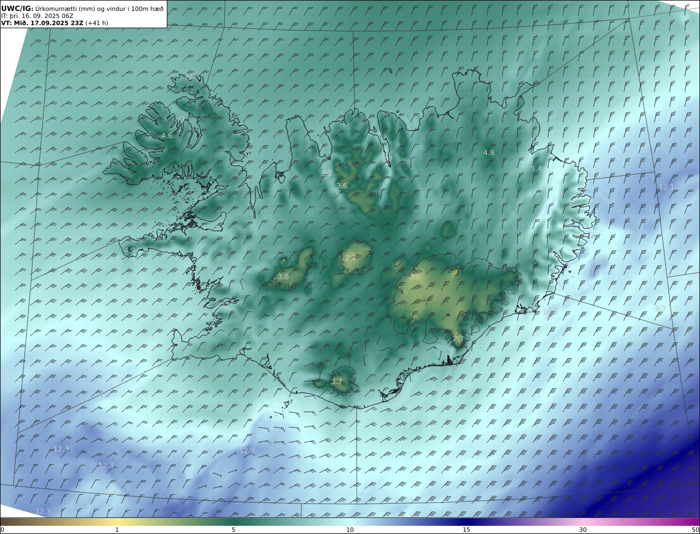The height and width of the screenshot is (534, 700).
Task: Click the dark green color bar segment above 5
Action: (234, 521)
